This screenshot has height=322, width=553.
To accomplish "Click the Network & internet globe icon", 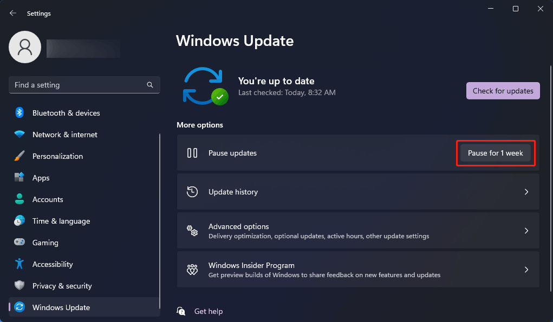I will [20, 135].
